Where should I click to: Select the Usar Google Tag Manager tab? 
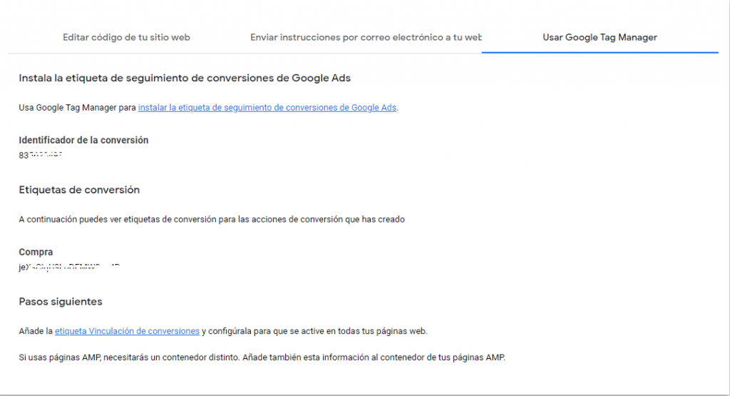pyautogui.click(x=600, y=37)
